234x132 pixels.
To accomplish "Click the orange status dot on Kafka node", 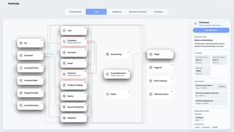I will coord(128,91).
